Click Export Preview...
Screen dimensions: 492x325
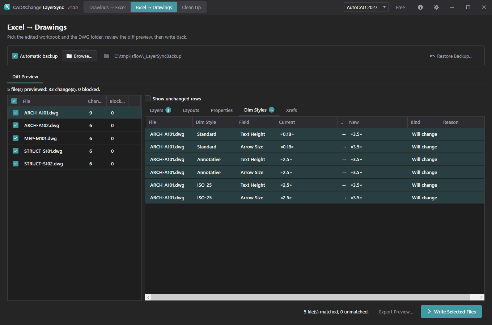[x=396, y=312]
